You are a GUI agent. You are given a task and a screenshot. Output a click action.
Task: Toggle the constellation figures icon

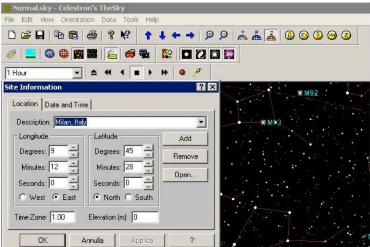78,54
